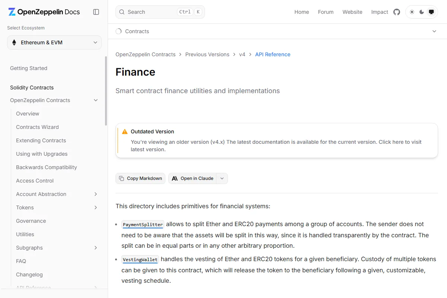Expand the Contracts table of contents chevron
This screenshot has width=447, height=298.
434,31
